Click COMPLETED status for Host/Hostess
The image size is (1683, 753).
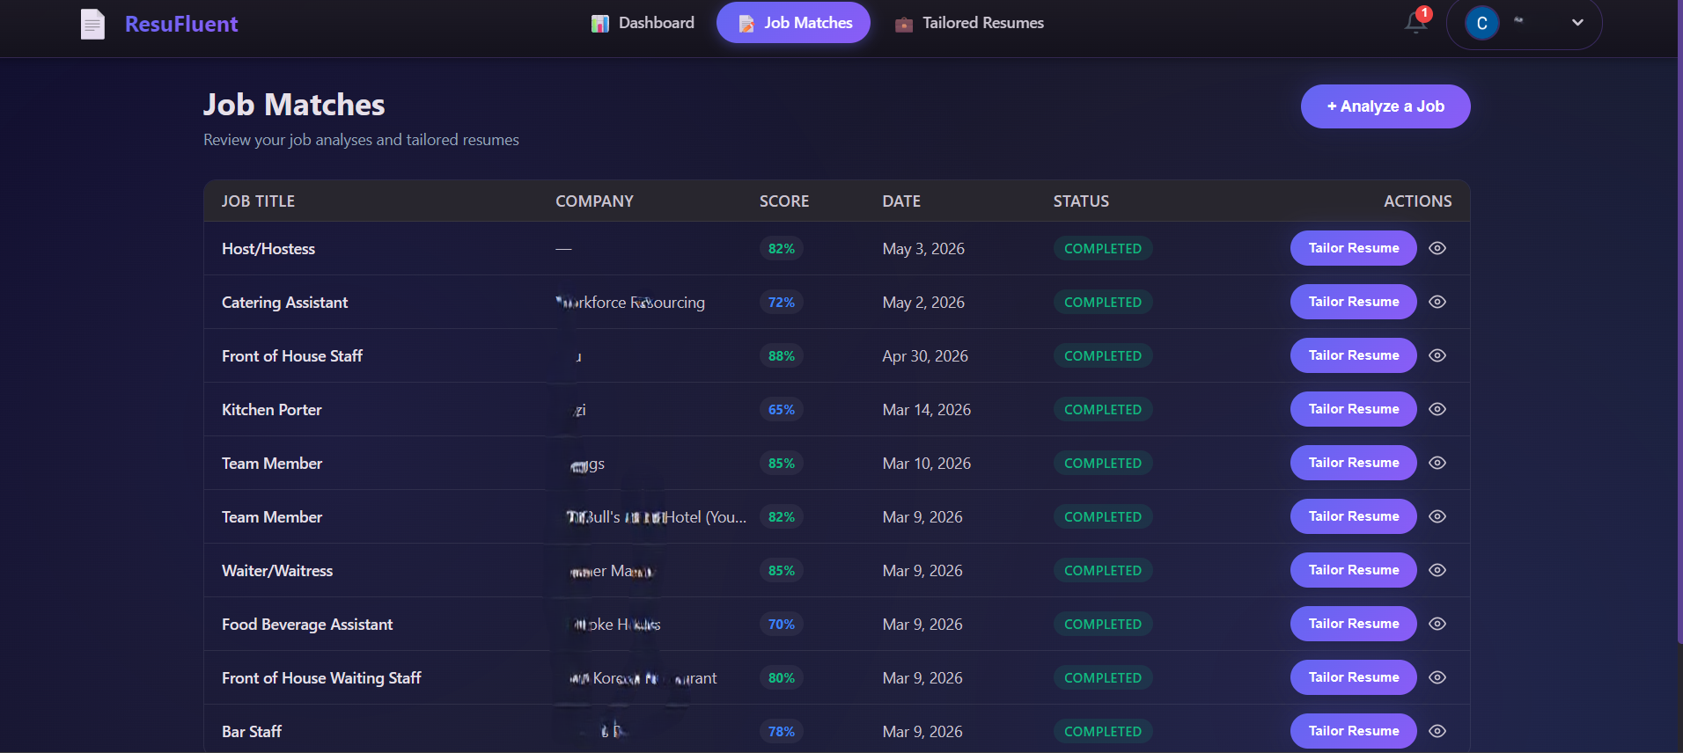click(1103, 249)
